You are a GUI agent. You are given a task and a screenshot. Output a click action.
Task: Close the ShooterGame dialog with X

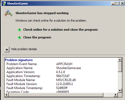pyautogui.click(x=122, y=3)
